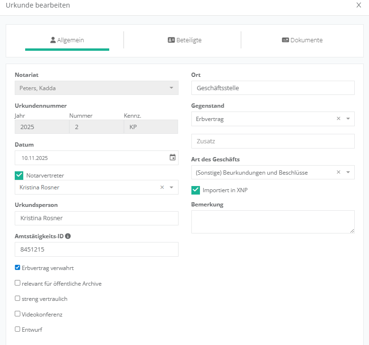
Task: Uncheck the Notarvertreter checkbox
Action: click(19, 176)
